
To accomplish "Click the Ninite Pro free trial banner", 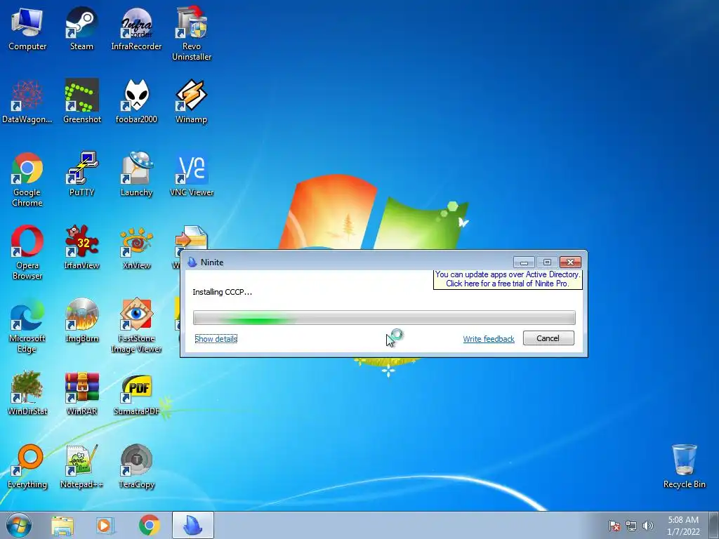I will pos(508,279).
